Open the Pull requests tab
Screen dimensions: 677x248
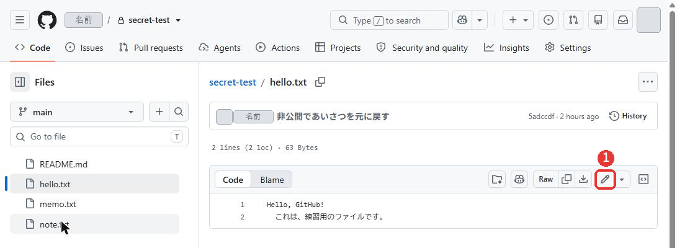click(x=151, y=48)
